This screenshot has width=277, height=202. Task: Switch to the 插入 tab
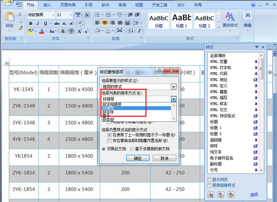click(x=47, y=5)
